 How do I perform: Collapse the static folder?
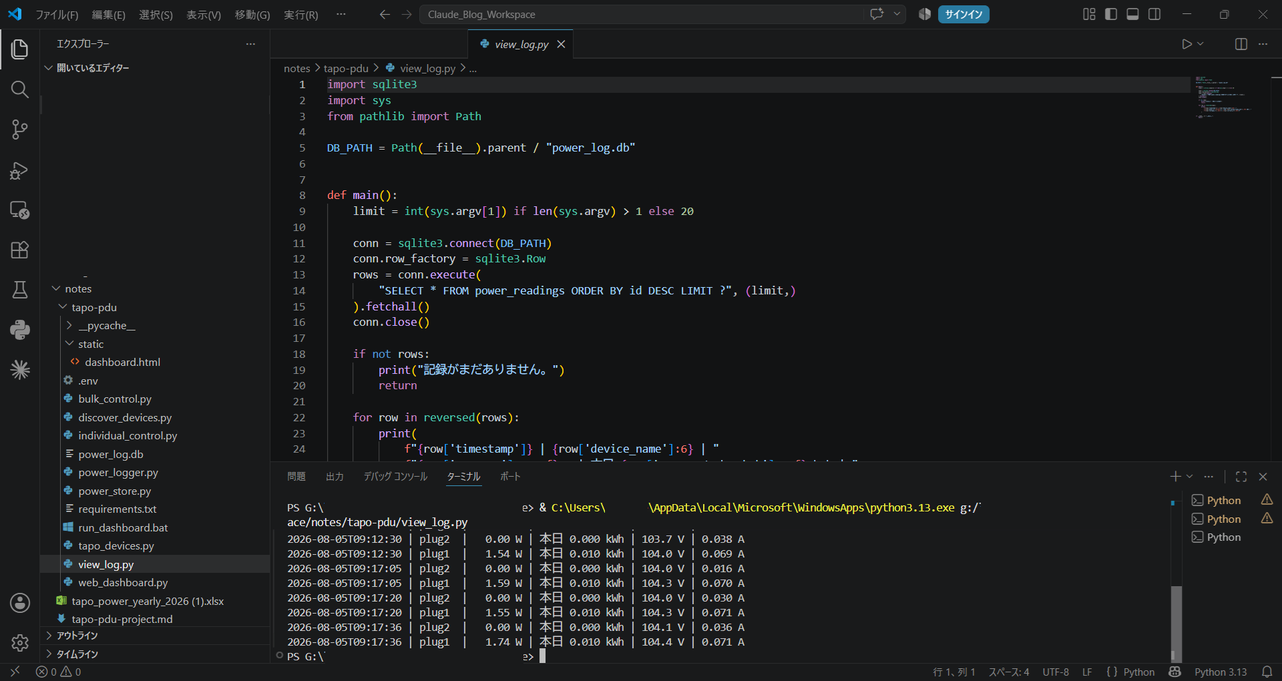69,344
